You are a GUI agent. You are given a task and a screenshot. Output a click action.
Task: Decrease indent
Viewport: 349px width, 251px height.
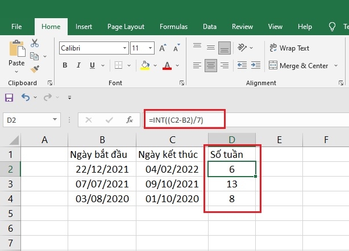(242, 65)
